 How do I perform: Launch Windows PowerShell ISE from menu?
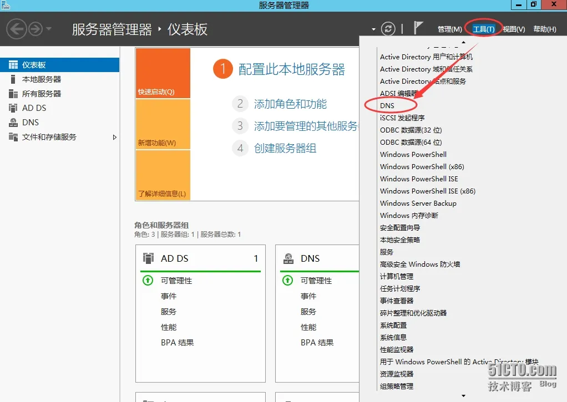click(x=419, y=179)
